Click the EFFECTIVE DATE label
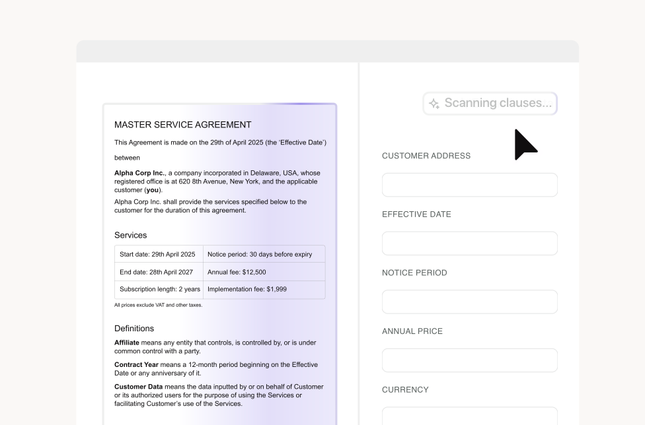Viewport: 645px width, 425px height. point(416,214)
